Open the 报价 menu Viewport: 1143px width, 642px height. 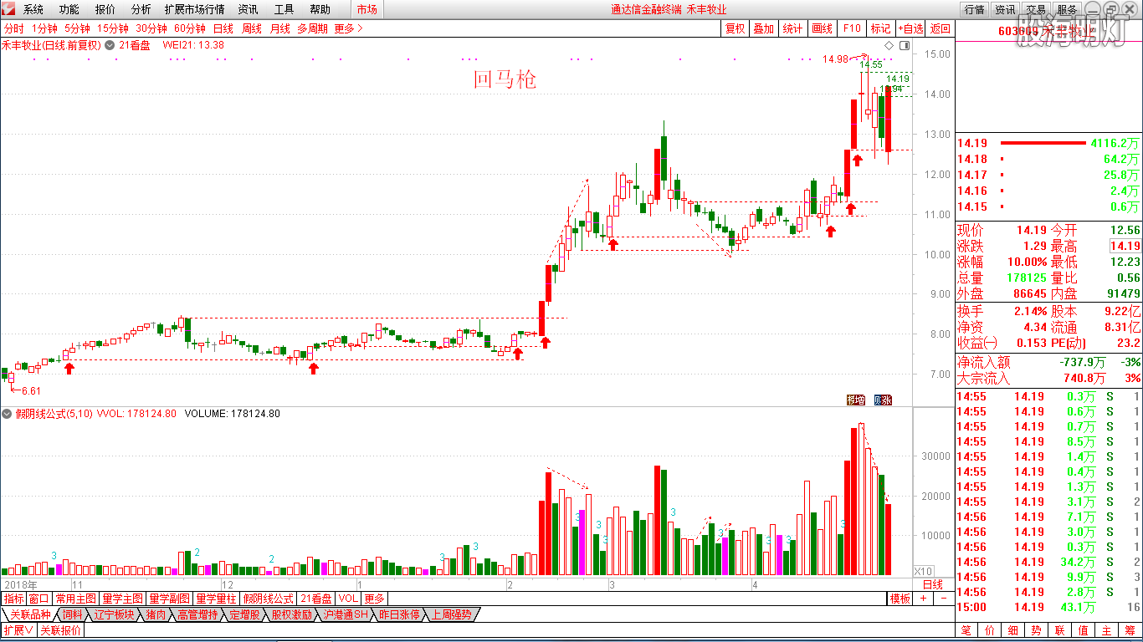click(105, 9)
